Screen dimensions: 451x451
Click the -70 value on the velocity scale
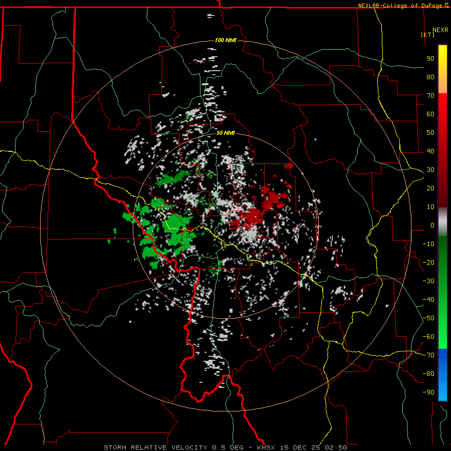click(x=428, y=355)
